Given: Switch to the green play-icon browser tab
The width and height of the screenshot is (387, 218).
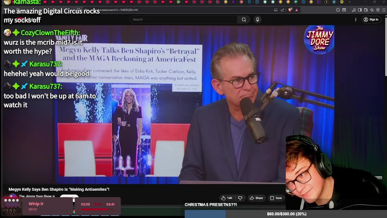Looking at the screenshot, I should (178, 2).
